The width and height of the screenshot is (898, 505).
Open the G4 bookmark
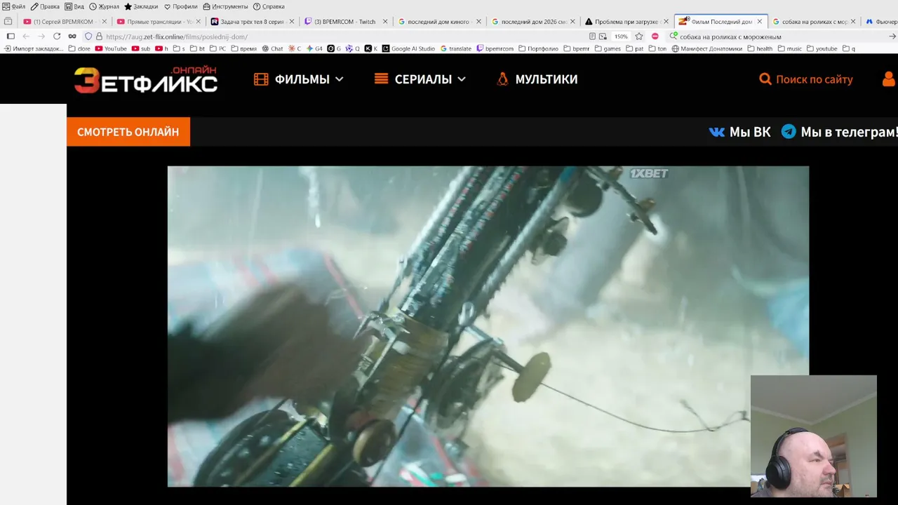click(x=315, y=48)
